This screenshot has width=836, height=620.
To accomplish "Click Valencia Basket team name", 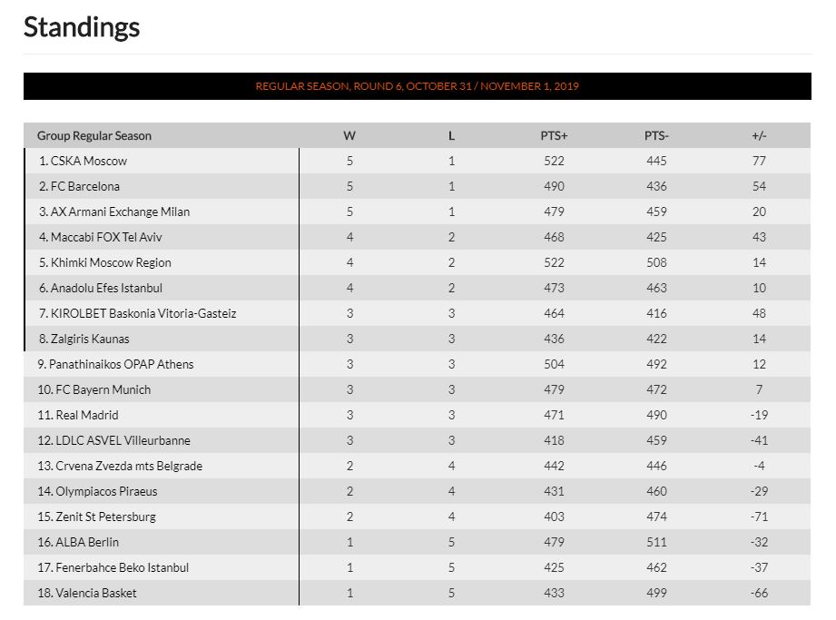I will tap(96, 594).
